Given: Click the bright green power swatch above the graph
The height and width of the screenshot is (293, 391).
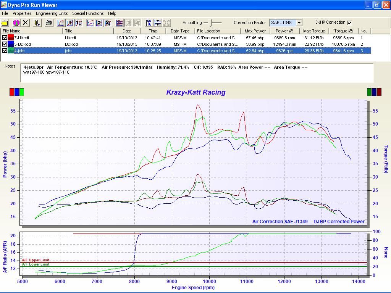Looking at the screenshot, I should tap(22, 92).
